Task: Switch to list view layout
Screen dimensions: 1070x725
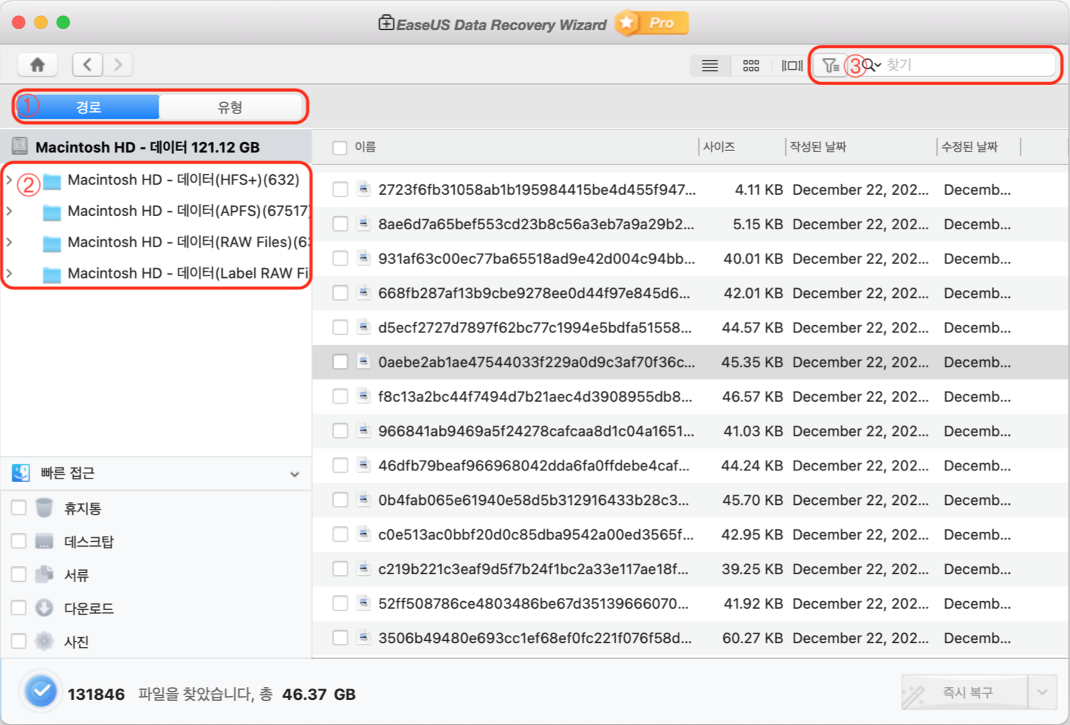Action: click(x=710, y=65)
